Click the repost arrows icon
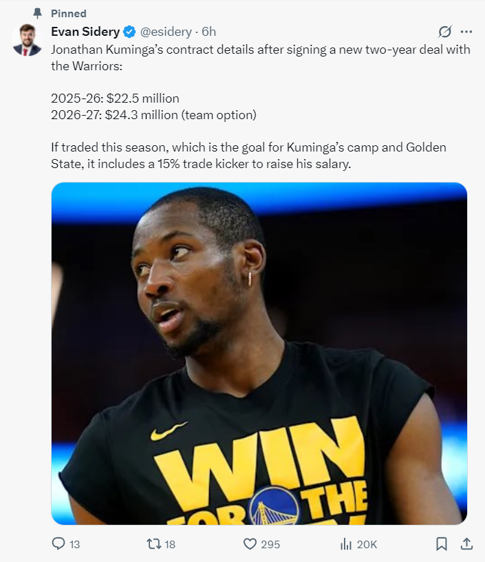 (154, 544)
